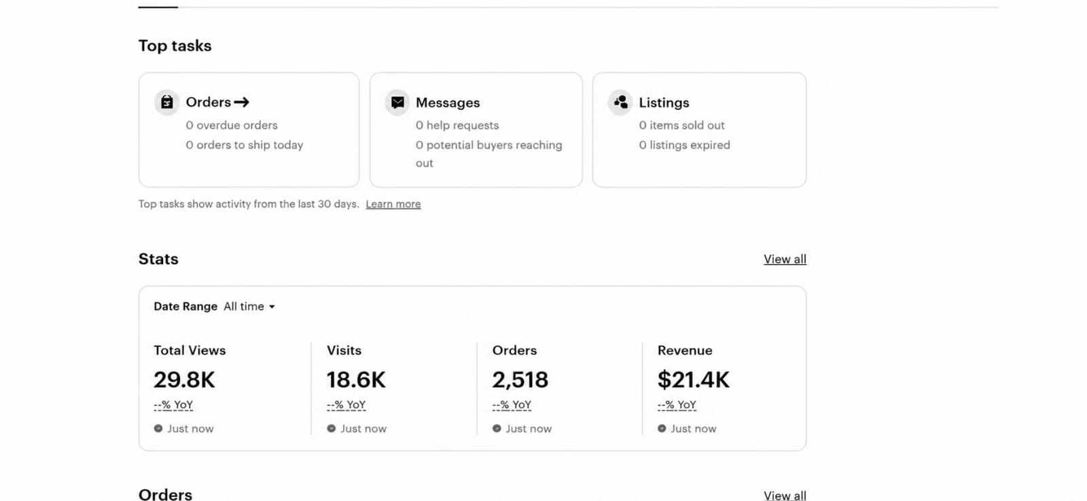
Task: Click the '0 items sold out' text
Action: pos(681,126)
